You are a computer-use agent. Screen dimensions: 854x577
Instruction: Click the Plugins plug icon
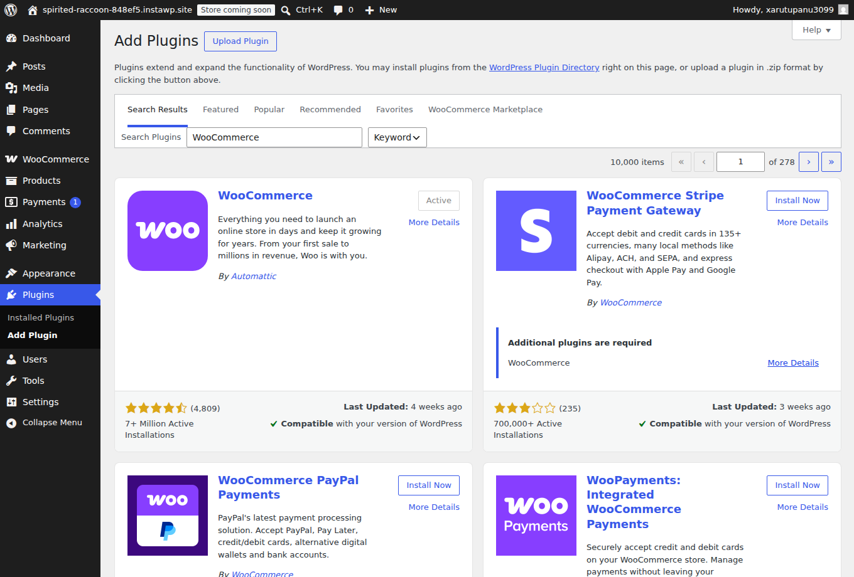coord(11,295)
